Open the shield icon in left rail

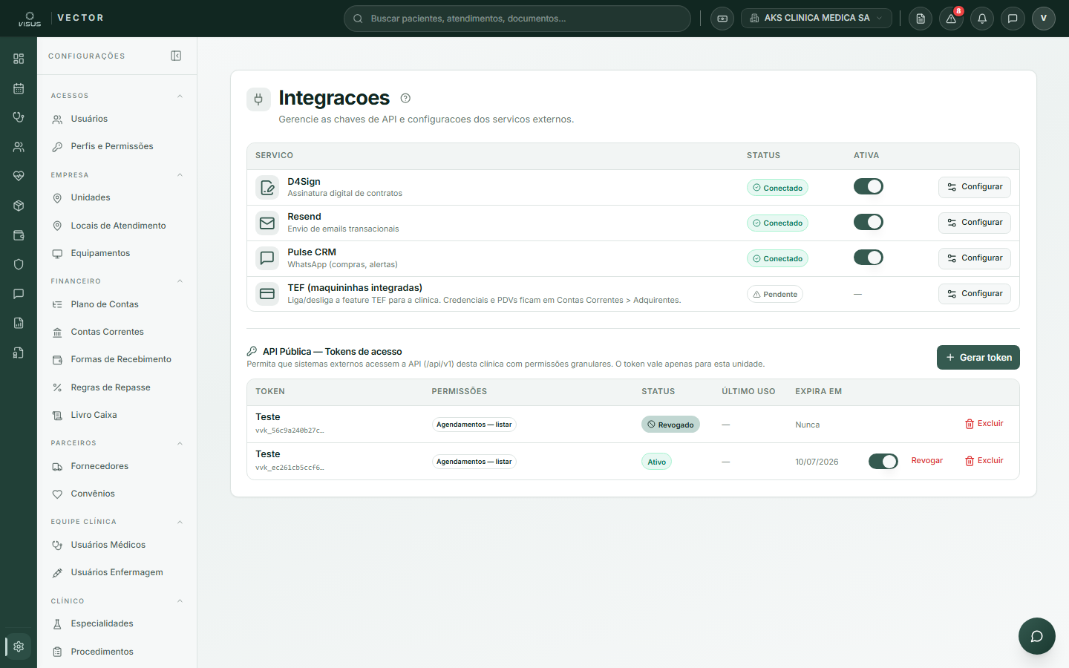[x=19, y=264]
